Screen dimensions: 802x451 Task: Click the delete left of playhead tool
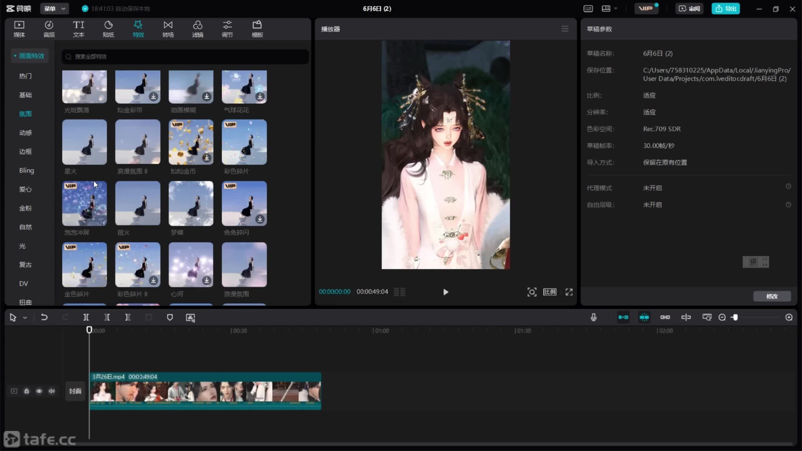tap(107, 318)
